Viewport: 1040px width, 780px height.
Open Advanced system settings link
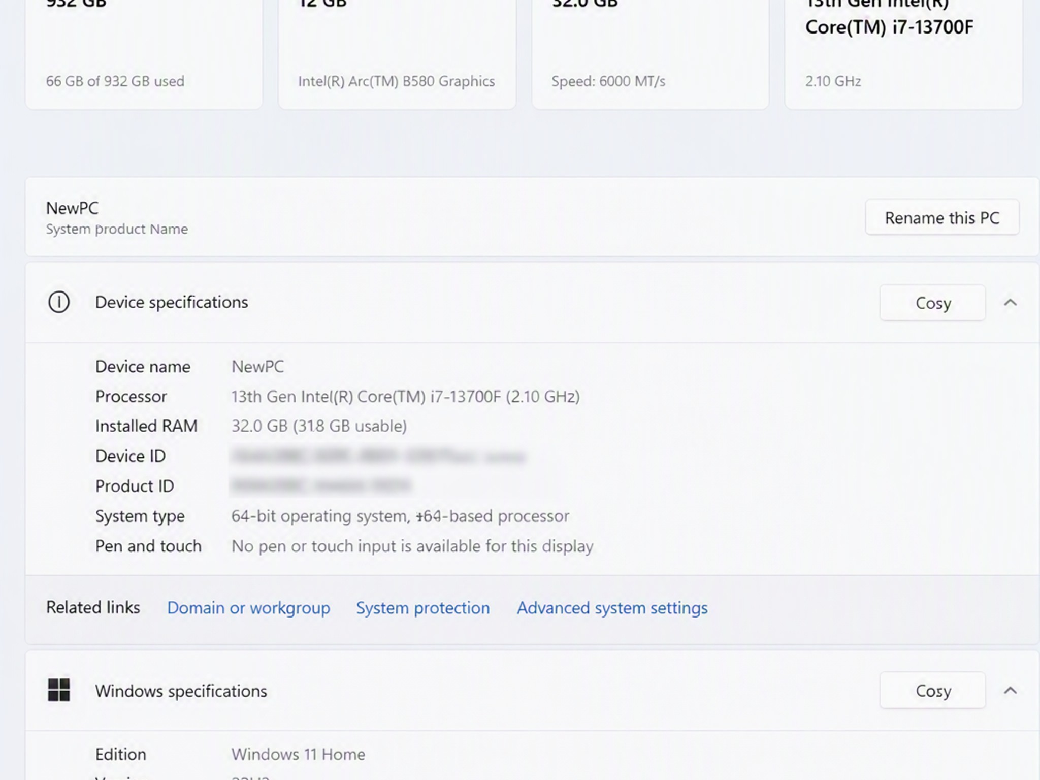coord(612,608)
